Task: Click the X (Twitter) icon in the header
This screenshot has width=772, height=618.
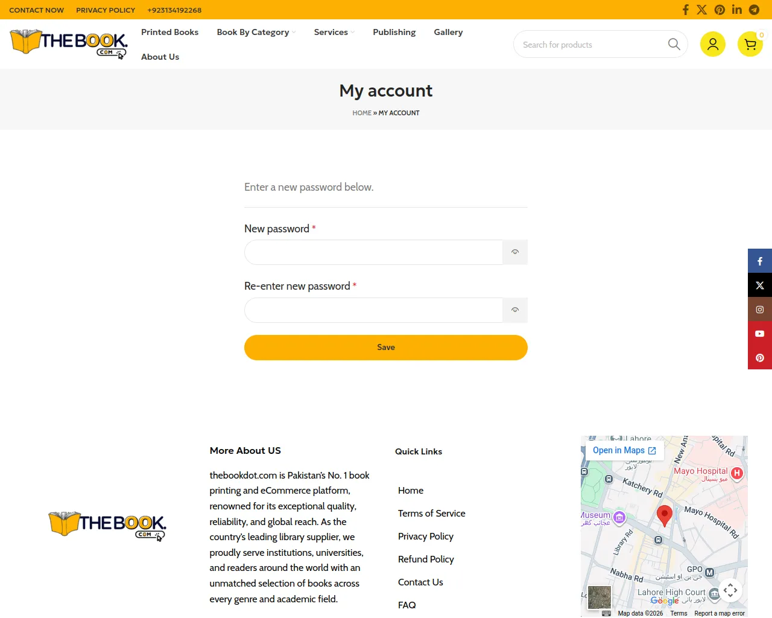Action: click(x=702, y=10)
